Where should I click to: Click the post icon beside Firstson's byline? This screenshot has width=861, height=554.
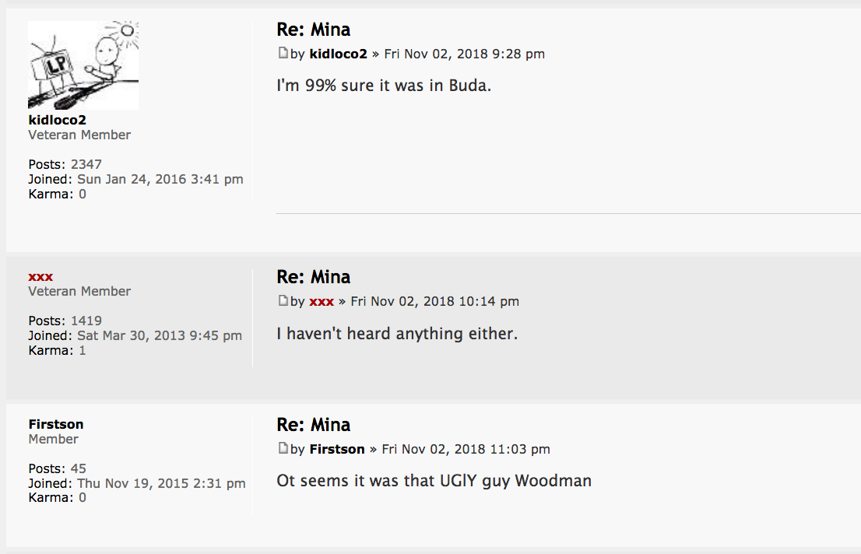pos(283,449)
